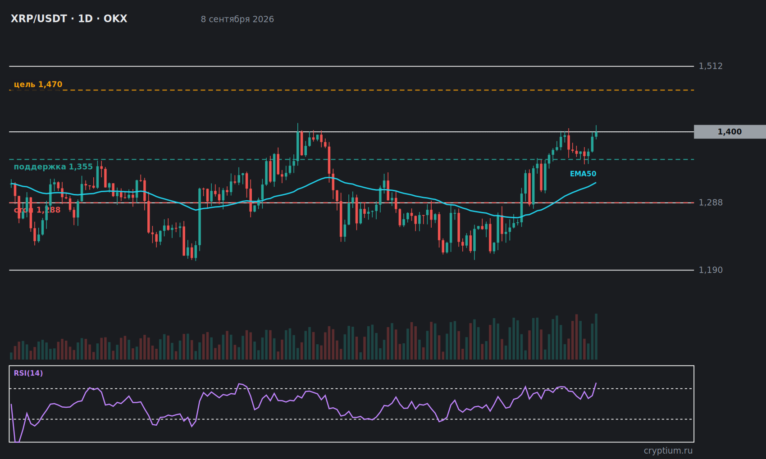Click the RSI(14) indicator label

[28, 373]
